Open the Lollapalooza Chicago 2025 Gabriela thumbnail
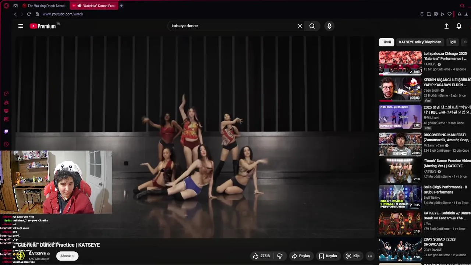Screen dimensions: 471x265 pyautogui.click(x=400, y=63)
